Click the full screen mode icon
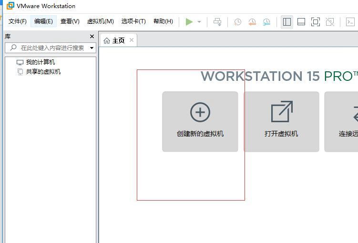The image size is (358, 243). pyautogui.click(x=316, y=22)
